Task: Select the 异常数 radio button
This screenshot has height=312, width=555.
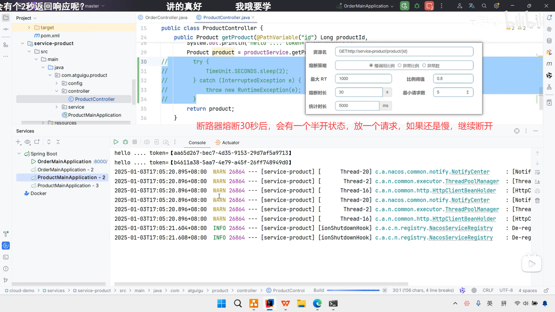Action: tap(424, 66)
